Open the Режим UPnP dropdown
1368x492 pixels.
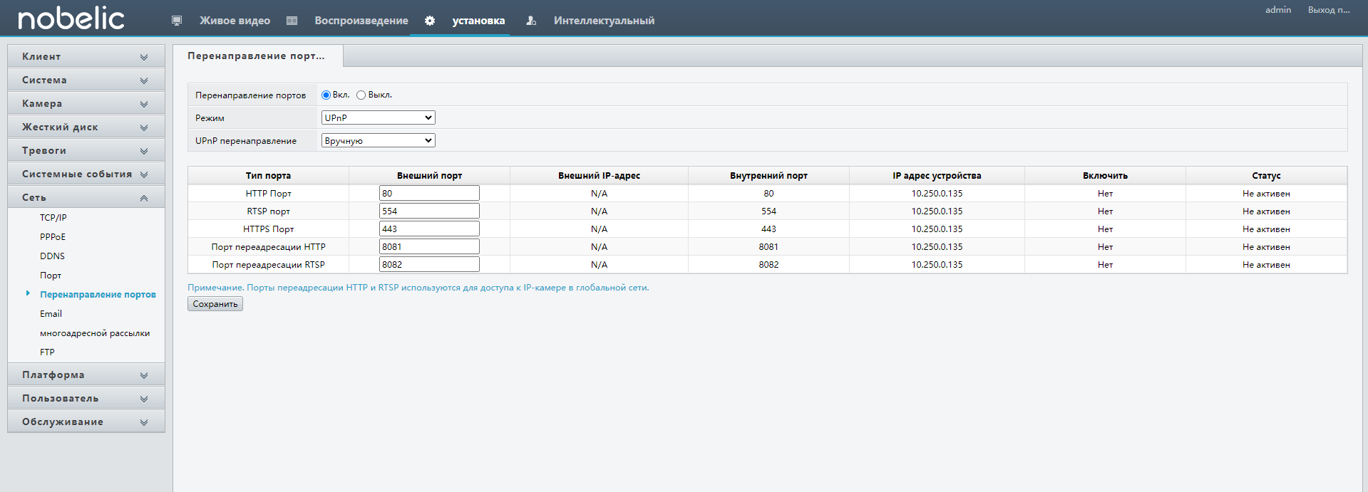click(379, 117)
